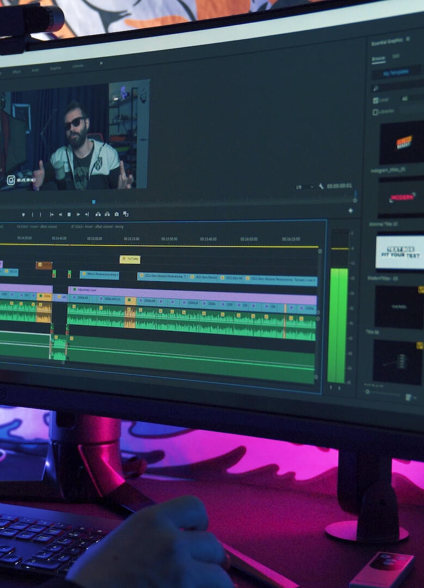Click the Lift icon in program monitor
The height and width of the screenshot is (588, 424).
[x=98, y=214]
